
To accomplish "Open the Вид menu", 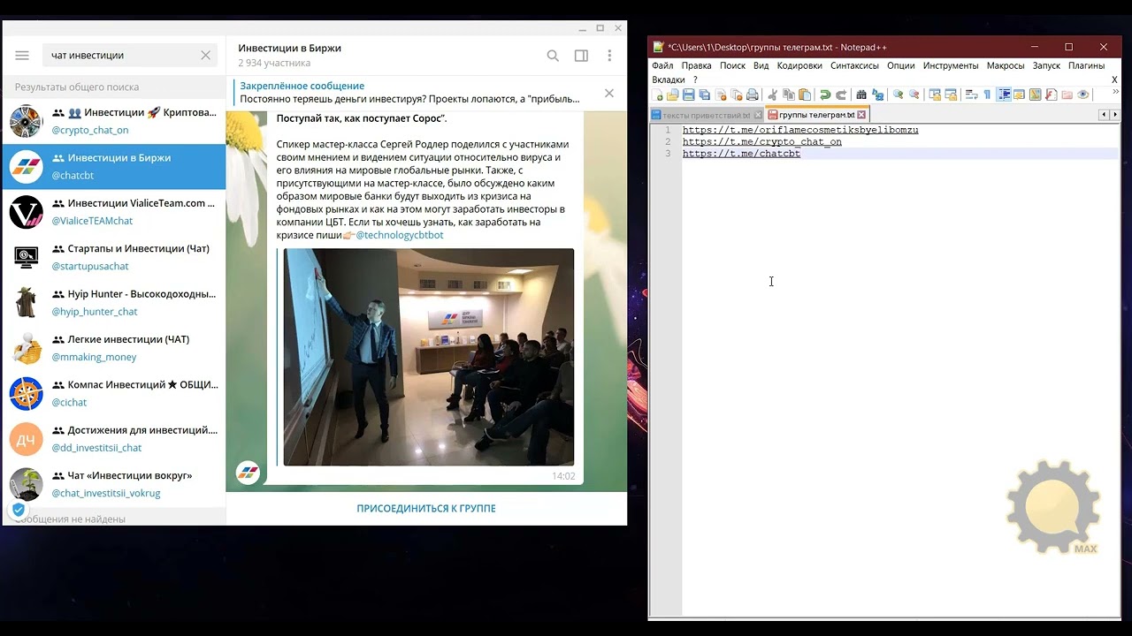I will click(761, 65).
